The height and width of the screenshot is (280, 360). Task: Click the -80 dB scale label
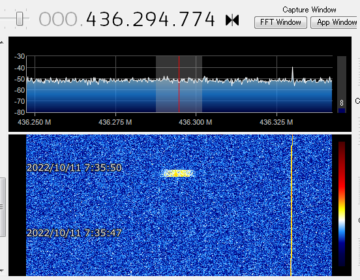20,112
